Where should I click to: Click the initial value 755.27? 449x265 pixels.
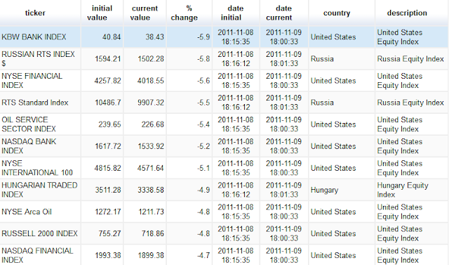coord(109,233)
